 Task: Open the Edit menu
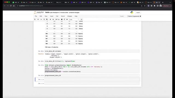[x=41, y=16]
